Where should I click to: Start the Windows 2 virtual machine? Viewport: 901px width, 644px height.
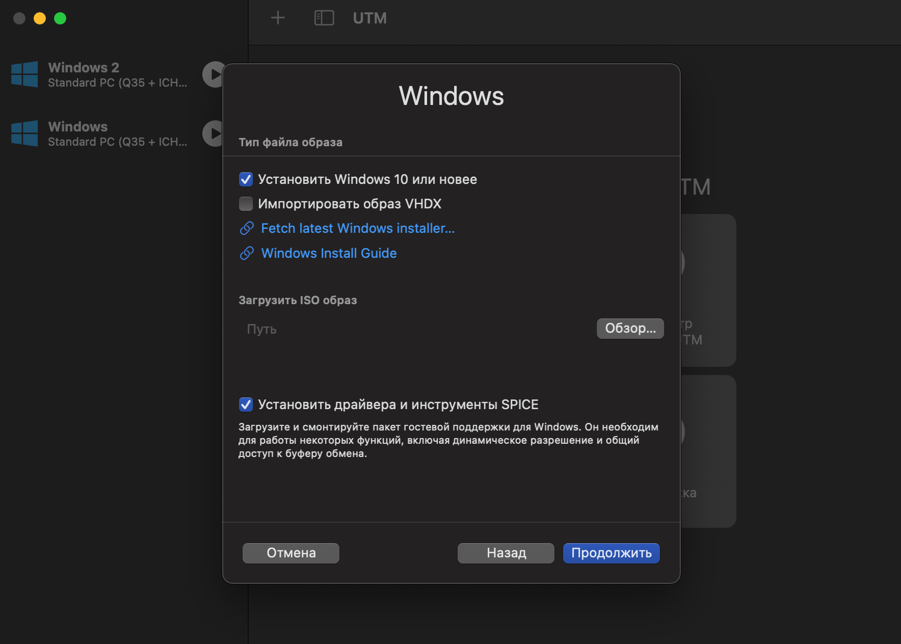[213, 74]
